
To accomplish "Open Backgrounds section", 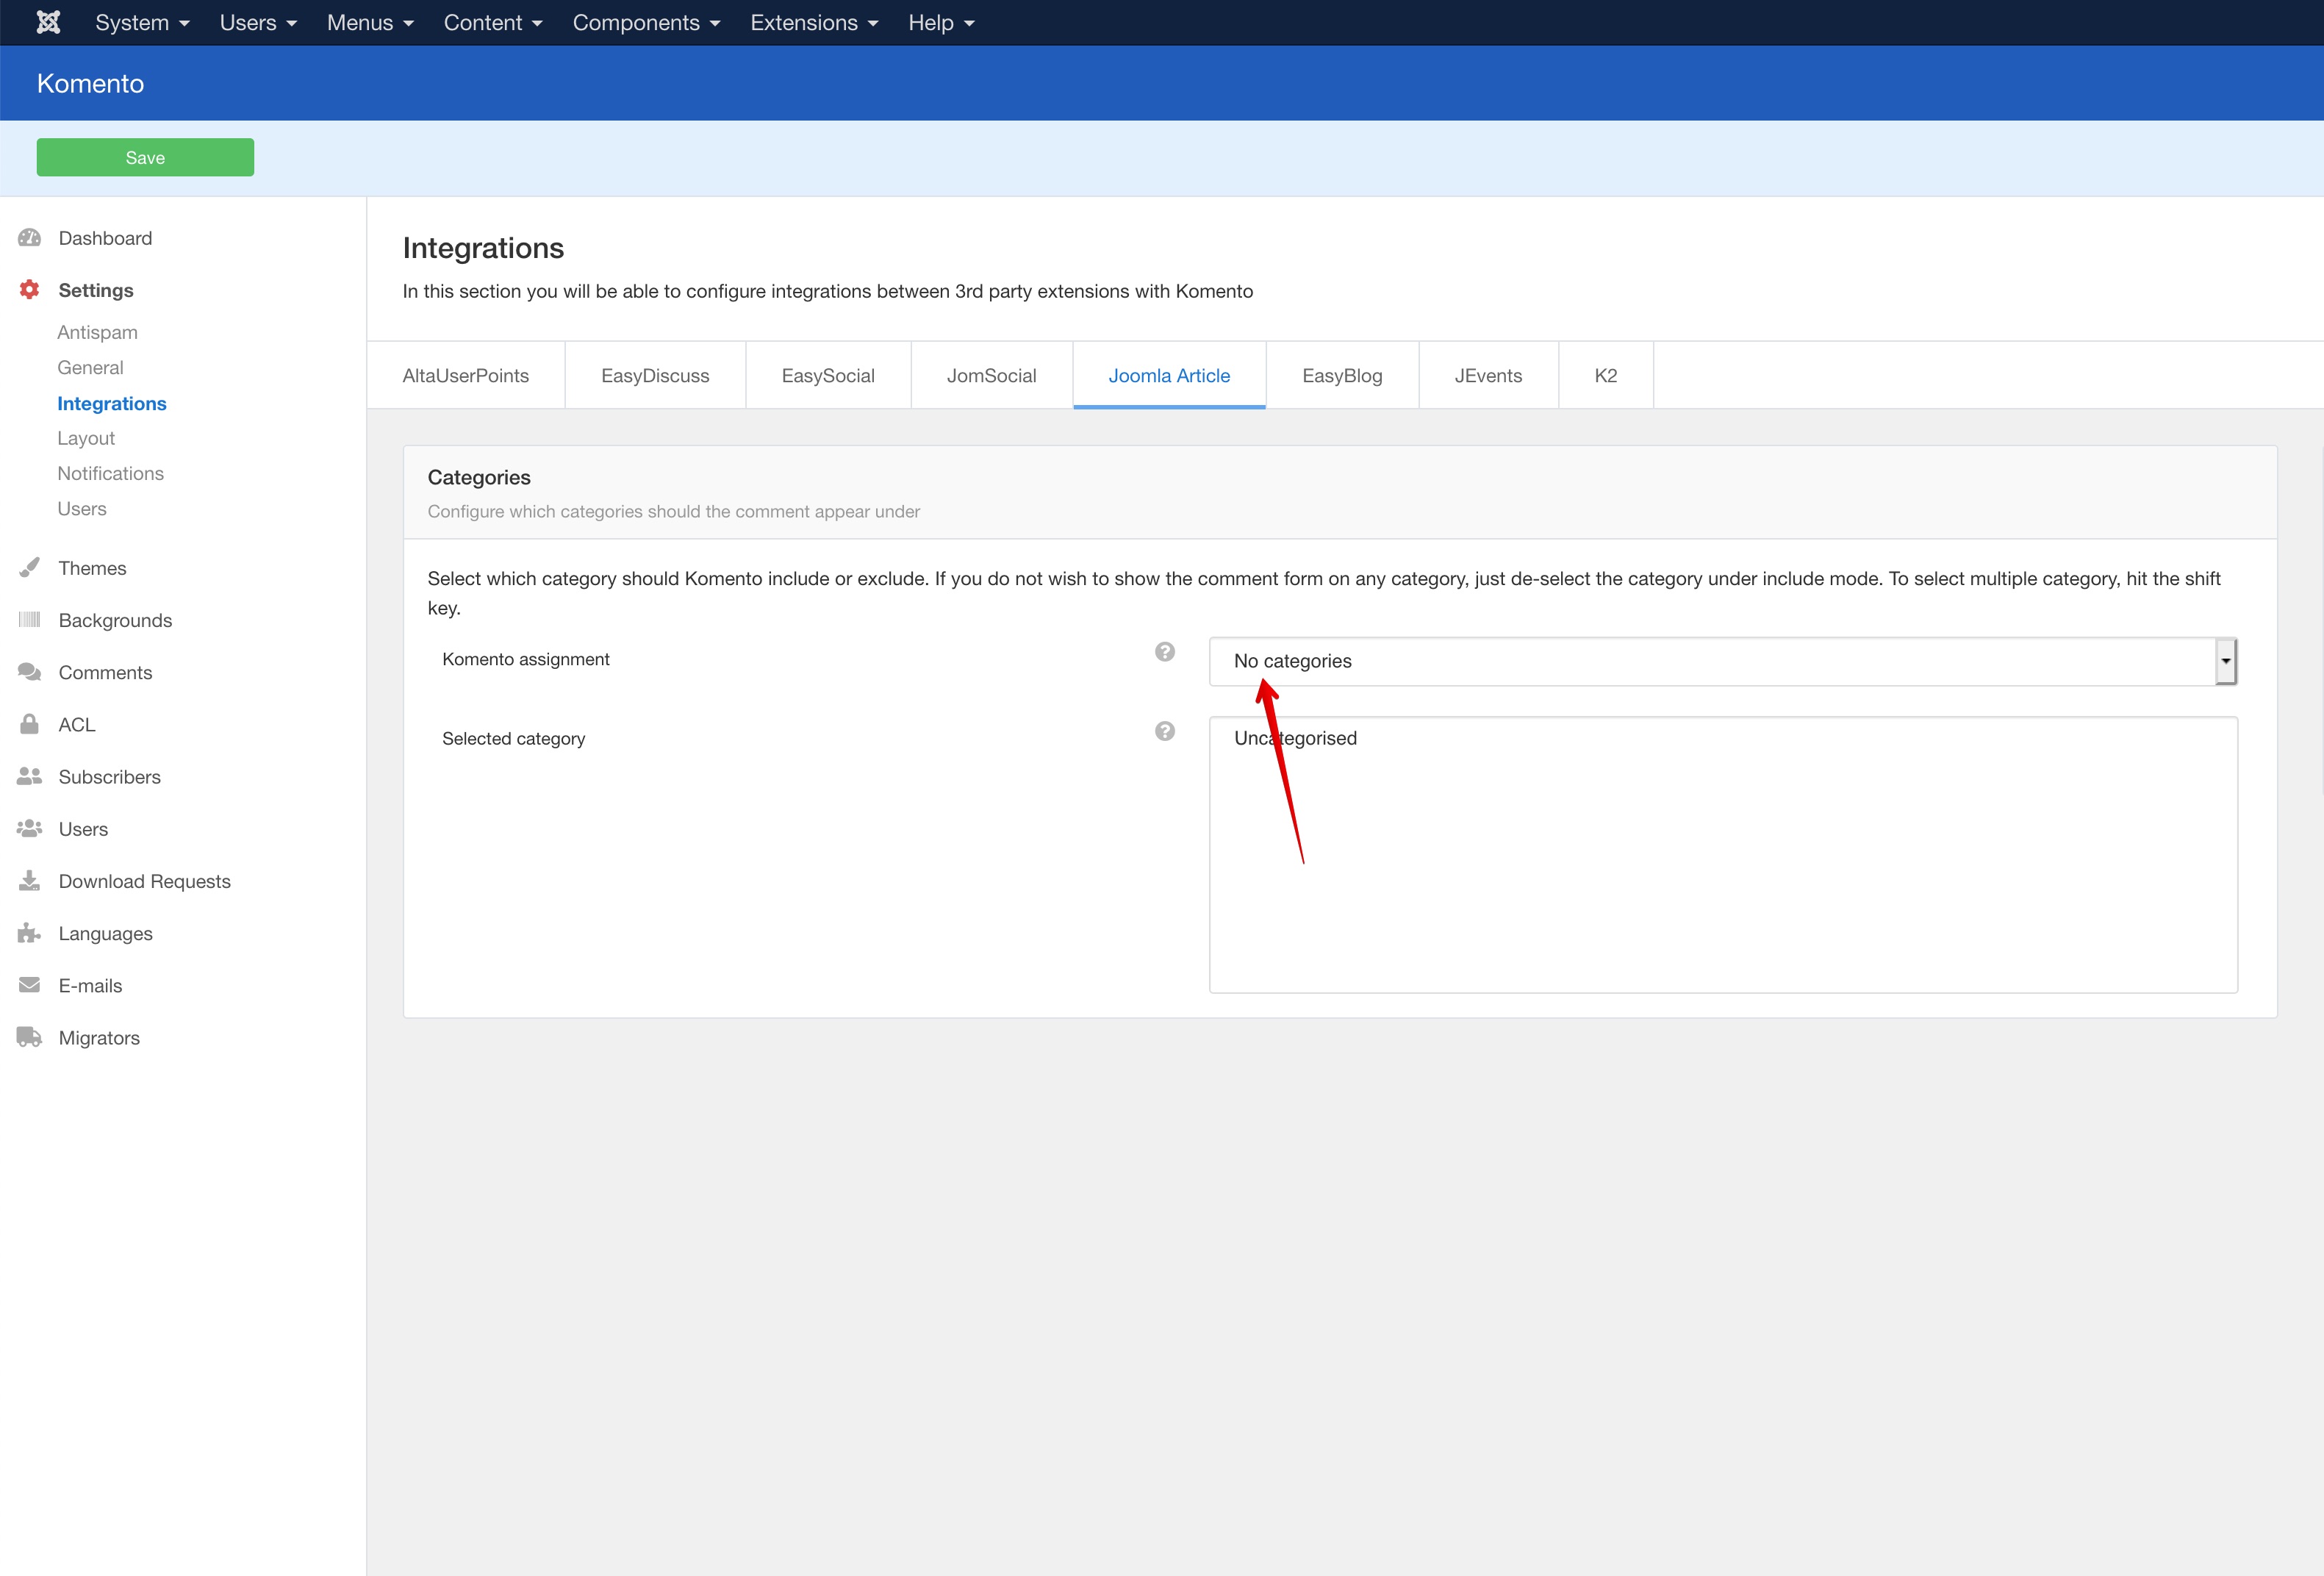I will coord(115,620).
